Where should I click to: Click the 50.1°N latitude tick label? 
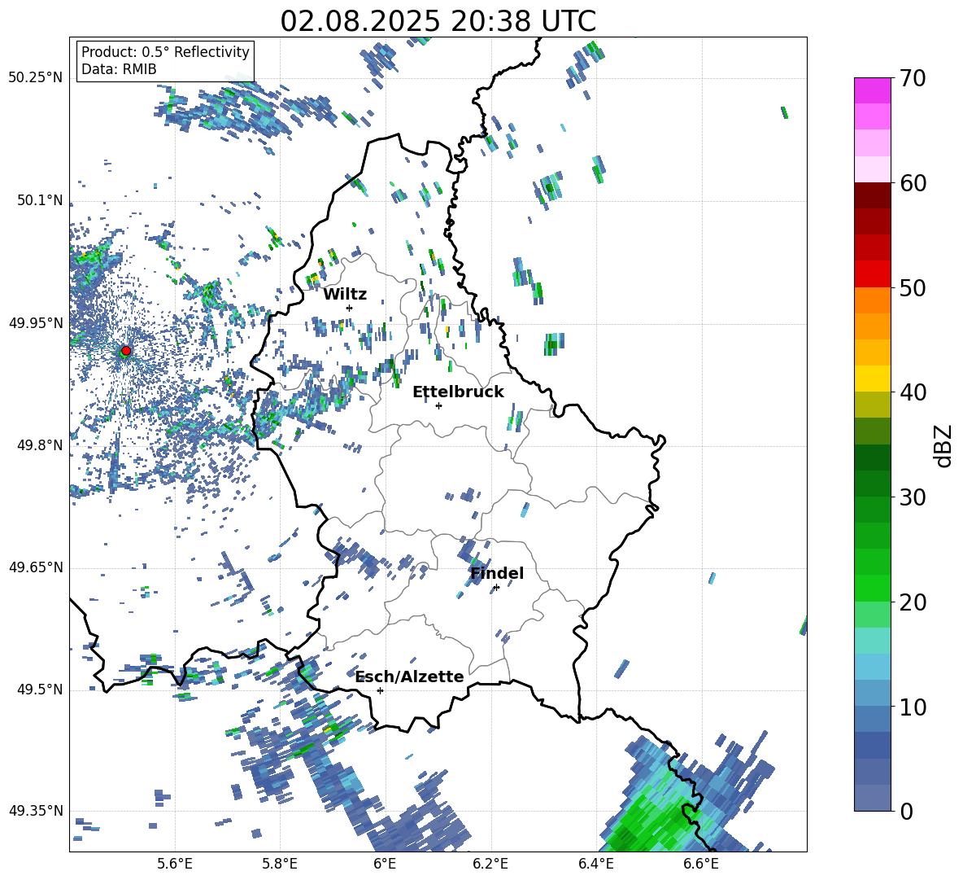[40, 201]
